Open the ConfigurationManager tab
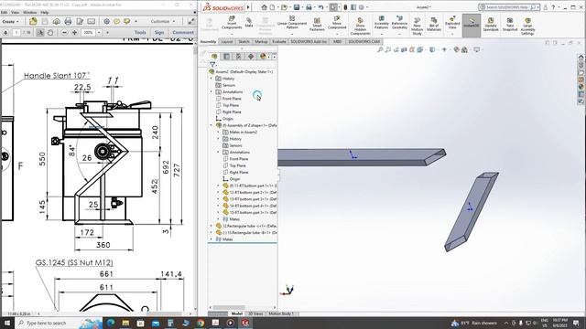586x329 pixels. 238,57
